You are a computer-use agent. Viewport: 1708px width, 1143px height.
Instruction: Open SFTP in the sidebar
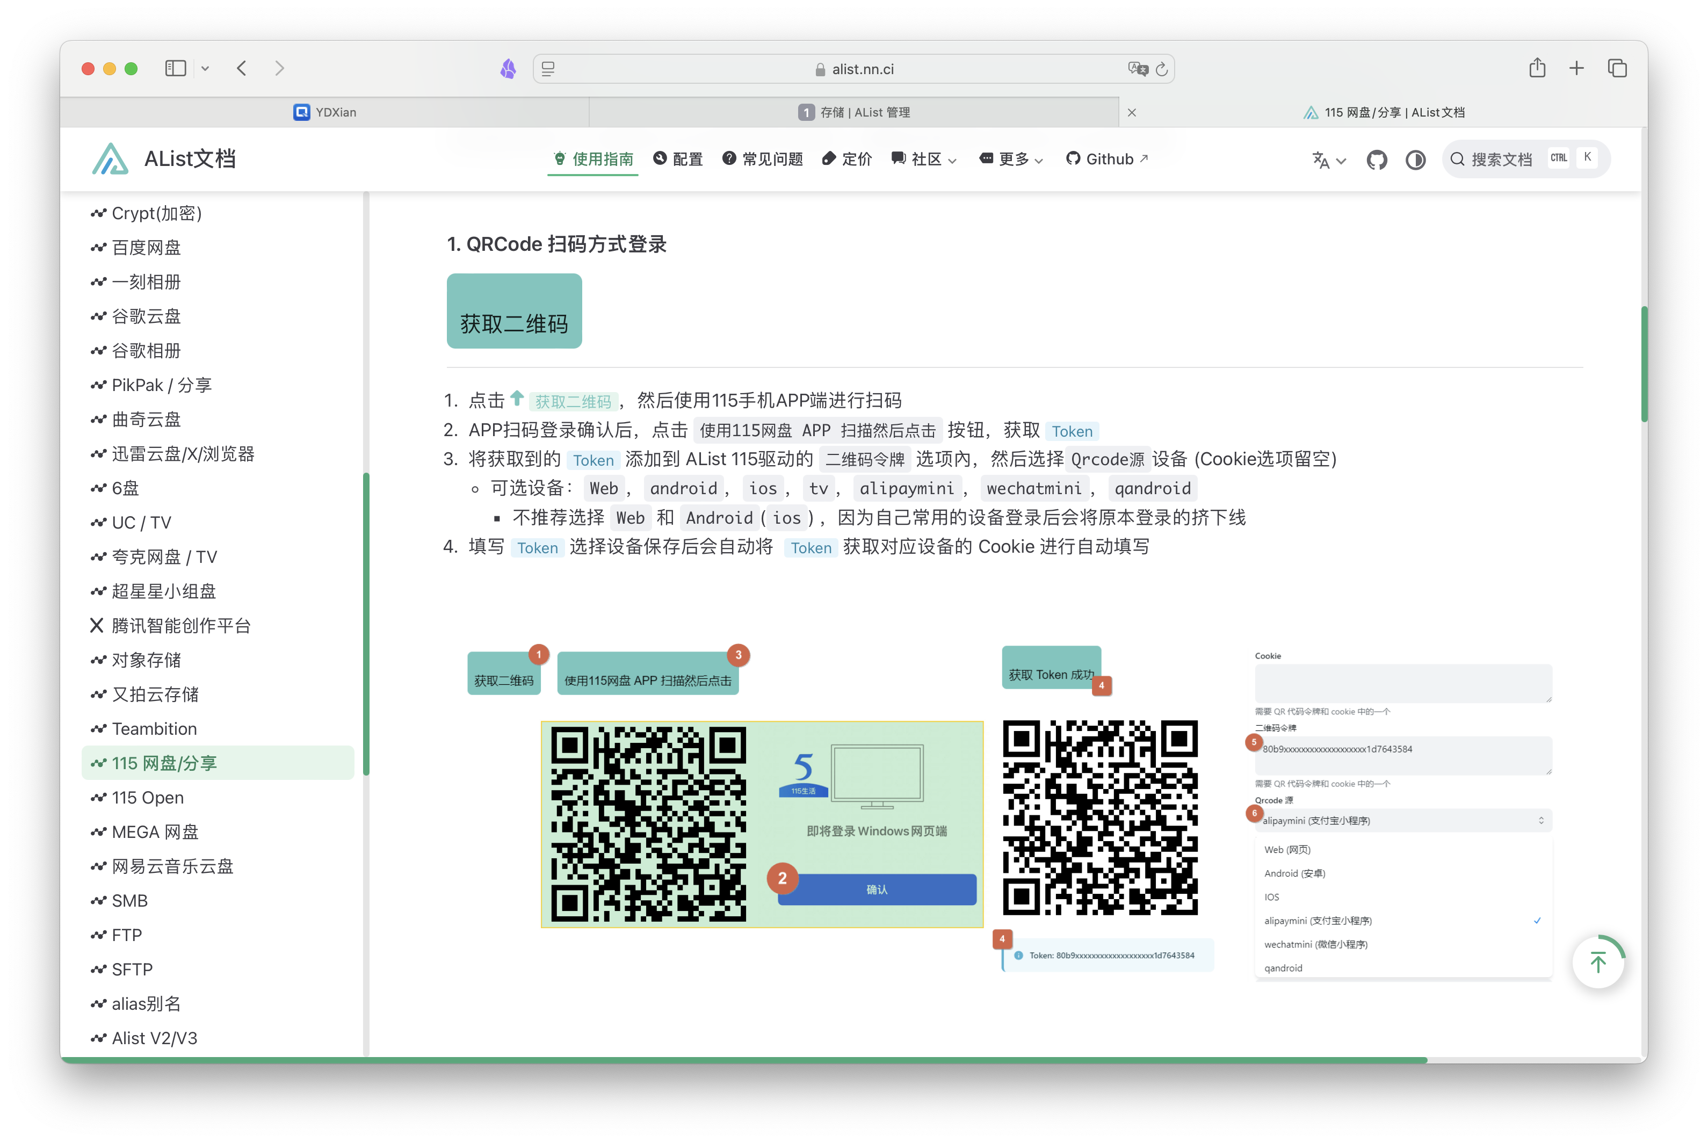(x=217, y=970)
